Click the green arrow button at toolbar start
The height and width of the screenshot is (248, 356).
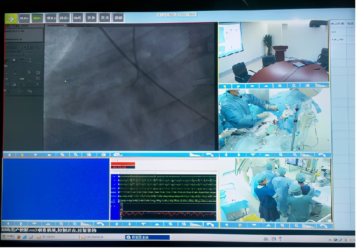[x=11, y=19]
